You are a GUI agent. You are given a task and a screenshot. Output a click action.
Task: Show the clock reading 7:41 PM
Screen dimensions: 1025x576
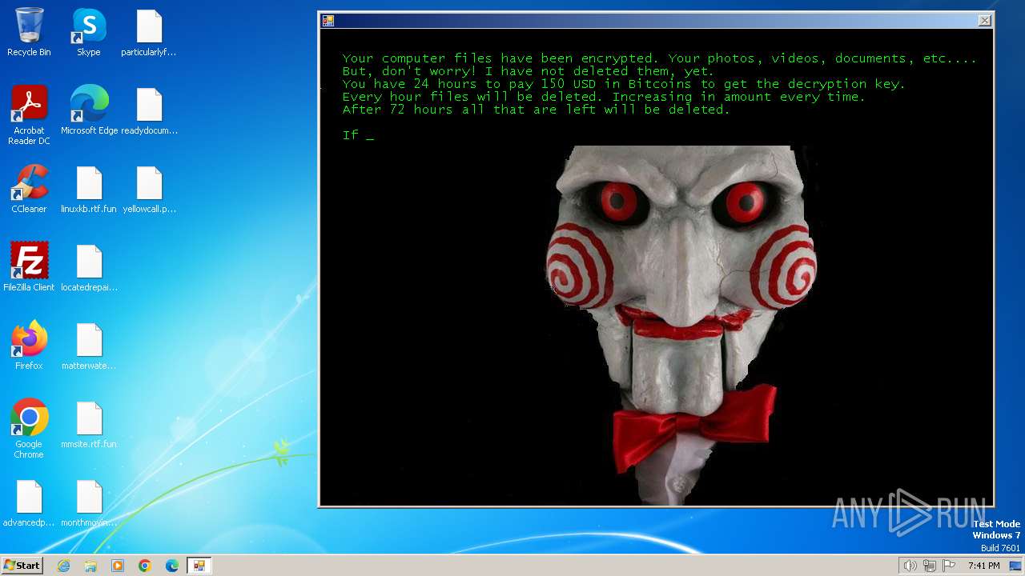pyautogui.click(x=983, y=566)
